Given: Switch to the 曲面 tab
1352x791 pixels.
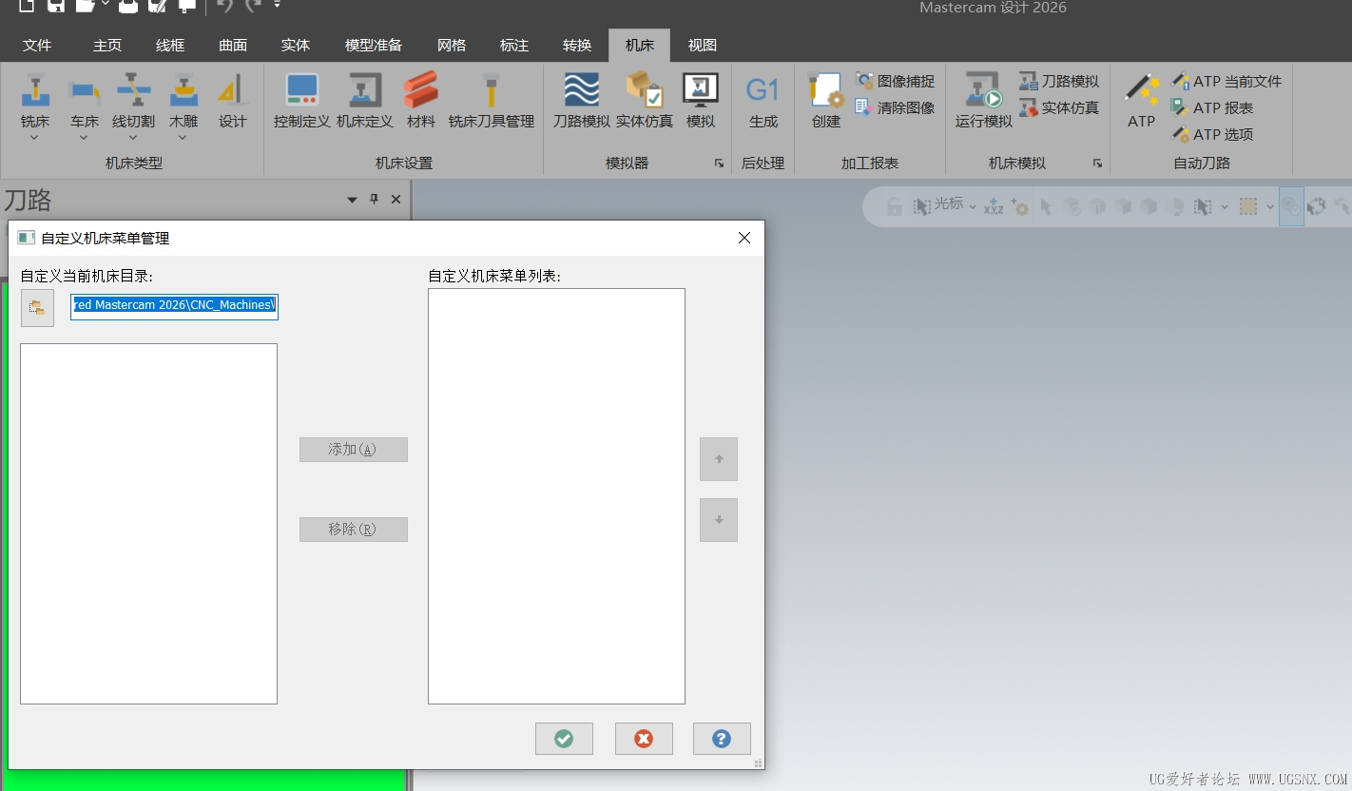Looking at the screenshot, I should click(233, 45).
